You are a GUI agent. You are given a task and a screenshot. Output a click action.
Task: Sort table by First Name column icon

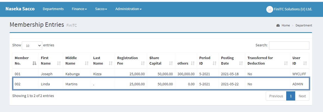pyautogui.click(x=59, y=63)
